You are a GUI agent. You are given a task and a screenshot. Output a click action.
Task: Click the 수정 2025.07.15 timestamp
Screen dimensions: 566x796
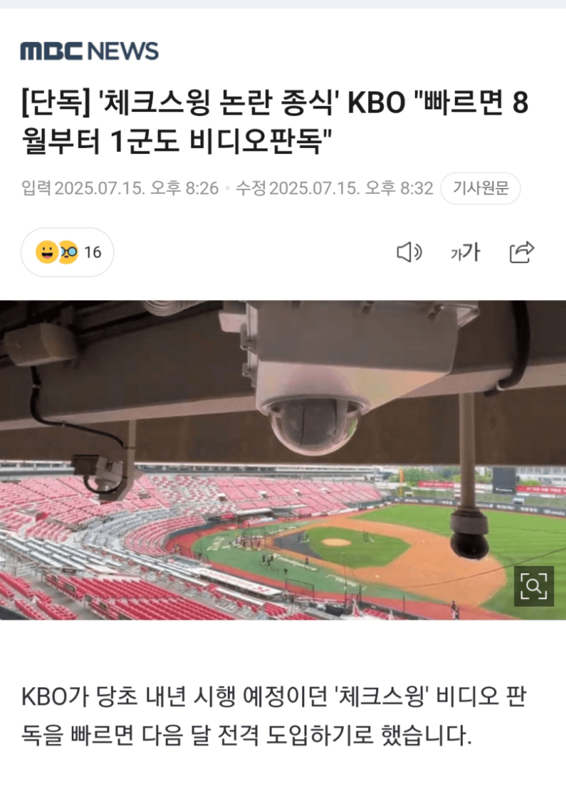coord(335,189)
